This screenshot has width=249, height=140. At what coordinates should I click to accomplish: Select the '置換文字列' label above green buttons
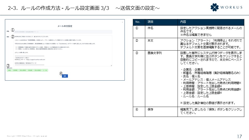coord(9,68)
